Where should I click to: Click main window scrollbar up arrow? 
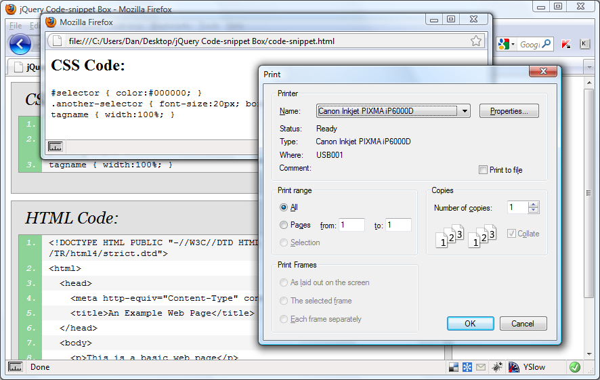589,83
